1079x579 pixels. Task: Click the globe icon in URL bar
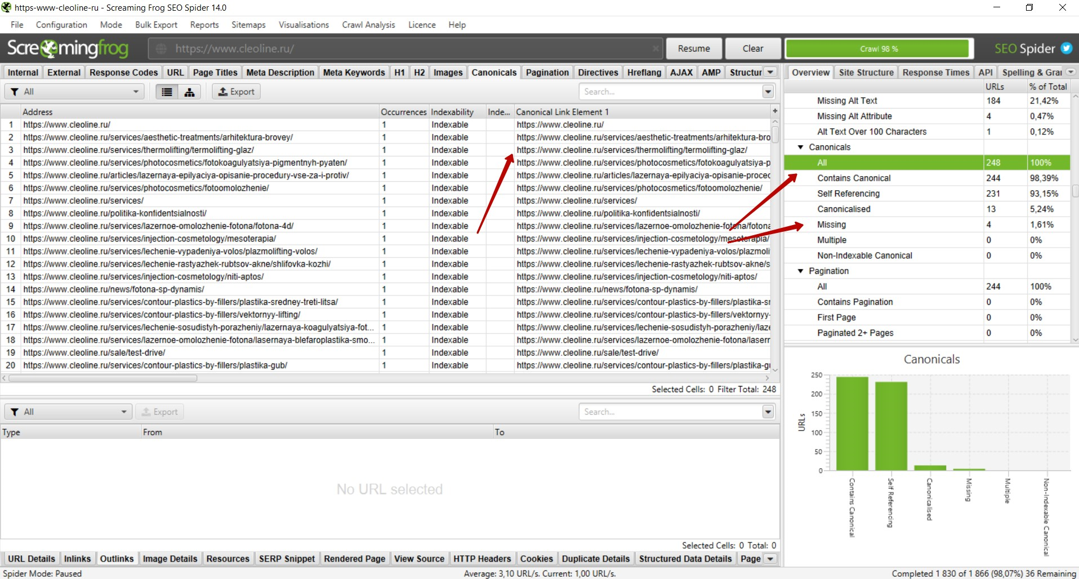(161, 49)
